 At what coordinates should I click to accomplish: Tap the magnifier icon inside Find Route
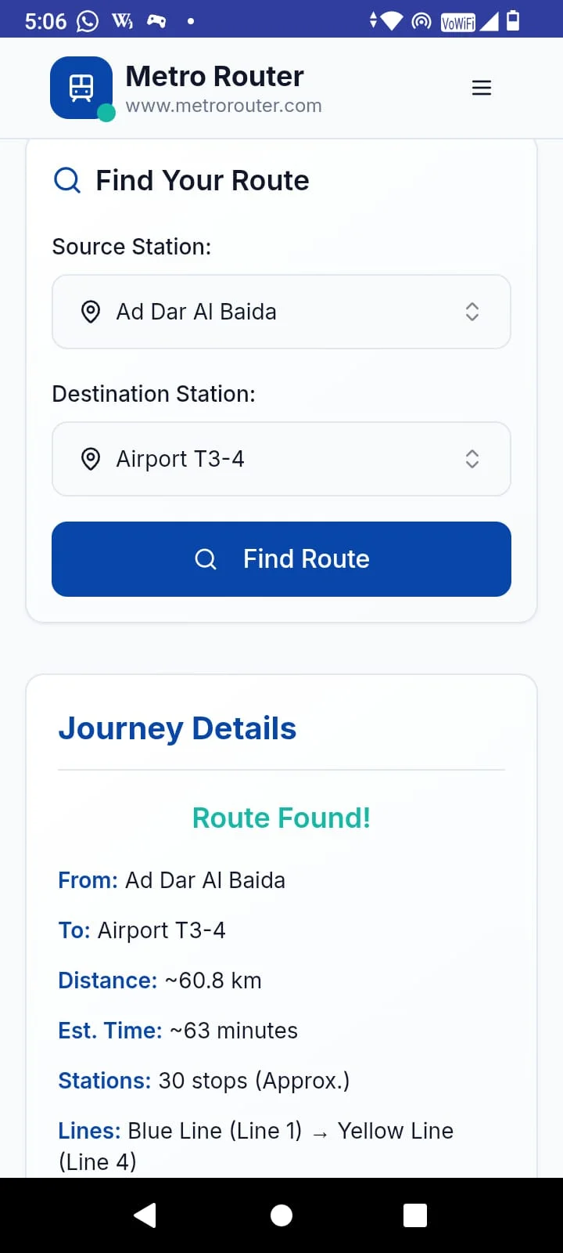tap(206, 559)
